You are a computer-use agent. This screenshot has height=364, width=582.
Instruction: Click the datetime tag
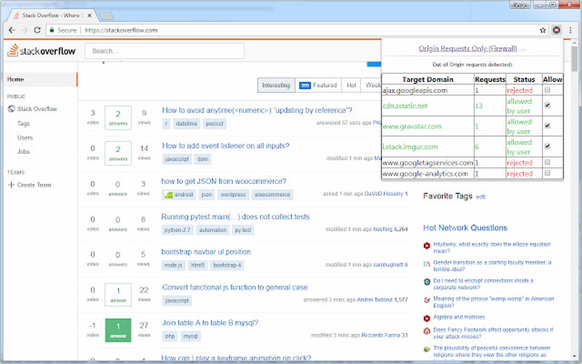(x=187, y=124)
